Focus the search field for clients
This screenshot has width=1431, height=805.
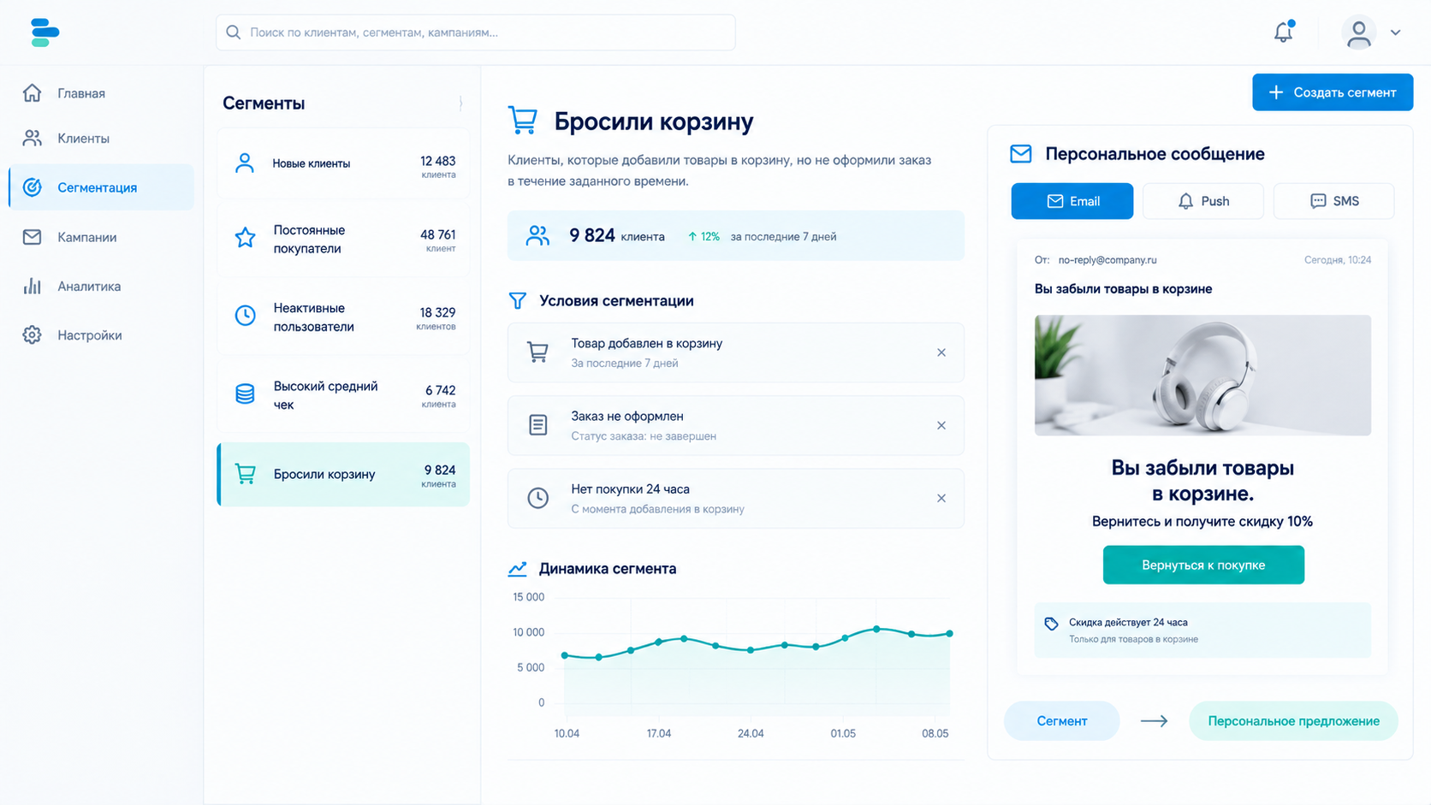pos(476,33)
